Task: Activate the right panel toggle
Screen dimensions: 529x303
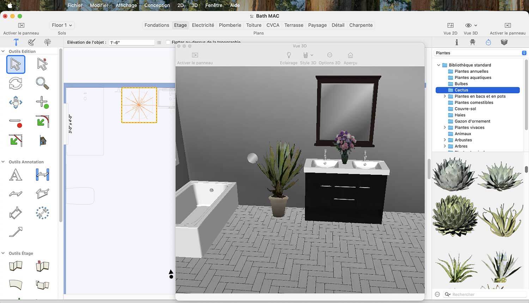Action: point(507,25)
